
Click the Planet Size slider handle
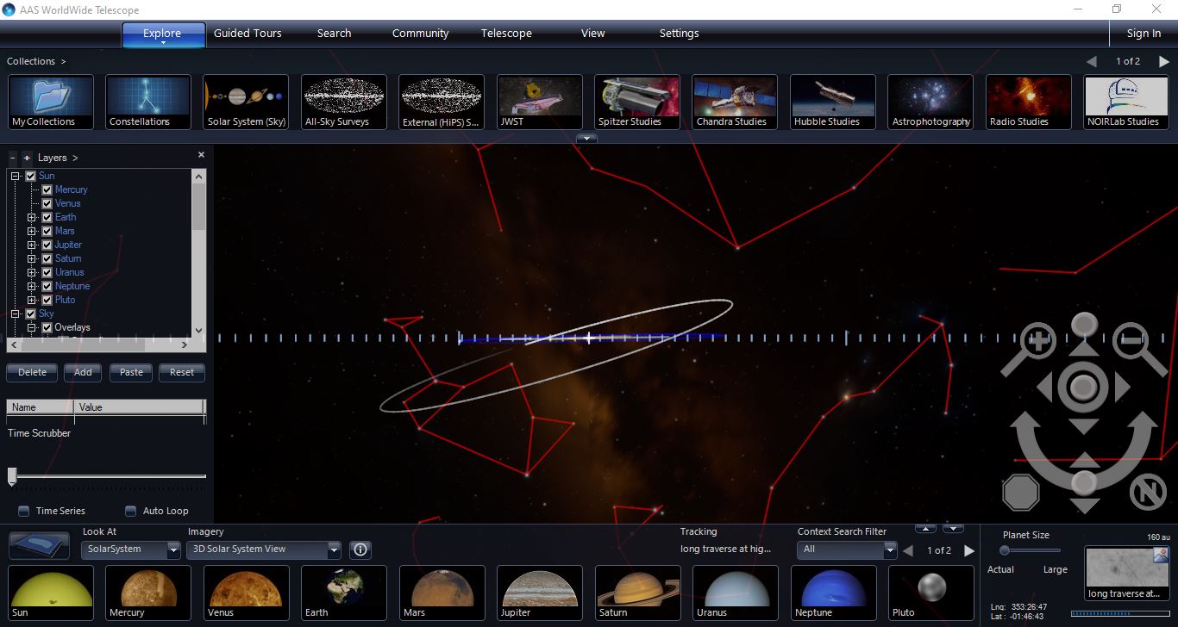tap(1005, 550)
